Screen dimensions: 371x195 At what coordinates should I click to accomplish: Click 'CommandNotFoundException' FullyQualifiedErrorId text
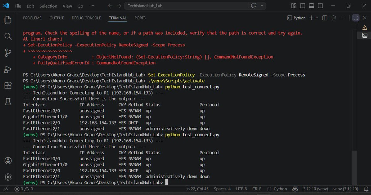coord(126,63)
